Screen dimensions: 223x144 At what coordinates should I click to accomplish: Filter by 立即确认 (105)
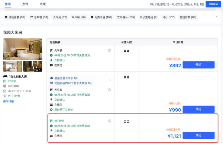point(126,17)
